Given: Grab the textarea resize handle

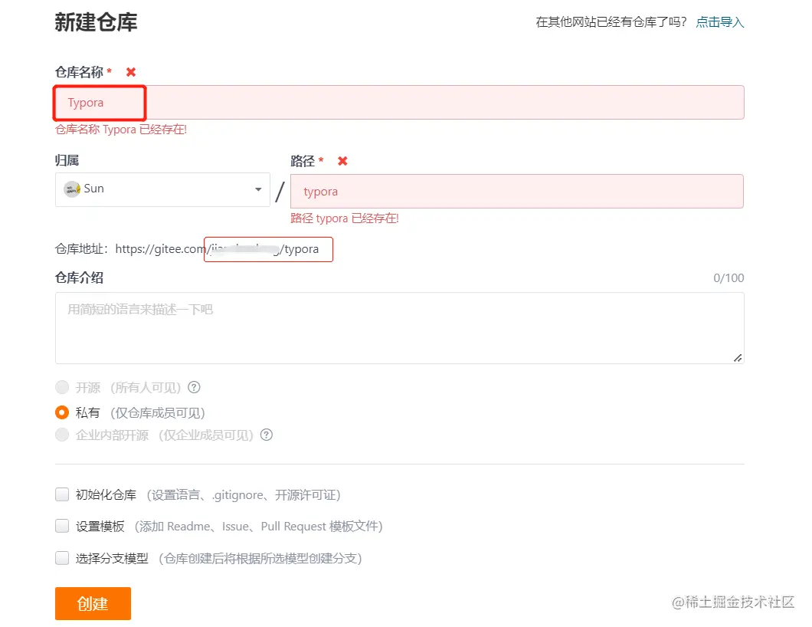Looking at the screenshot, I should [738, 357].
